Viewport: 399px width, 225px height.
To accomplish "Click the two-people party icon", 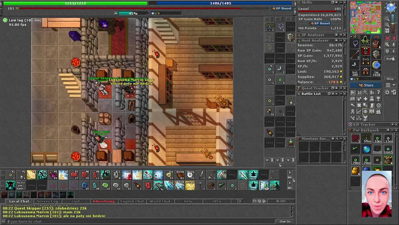I will [x=379, y=112].
